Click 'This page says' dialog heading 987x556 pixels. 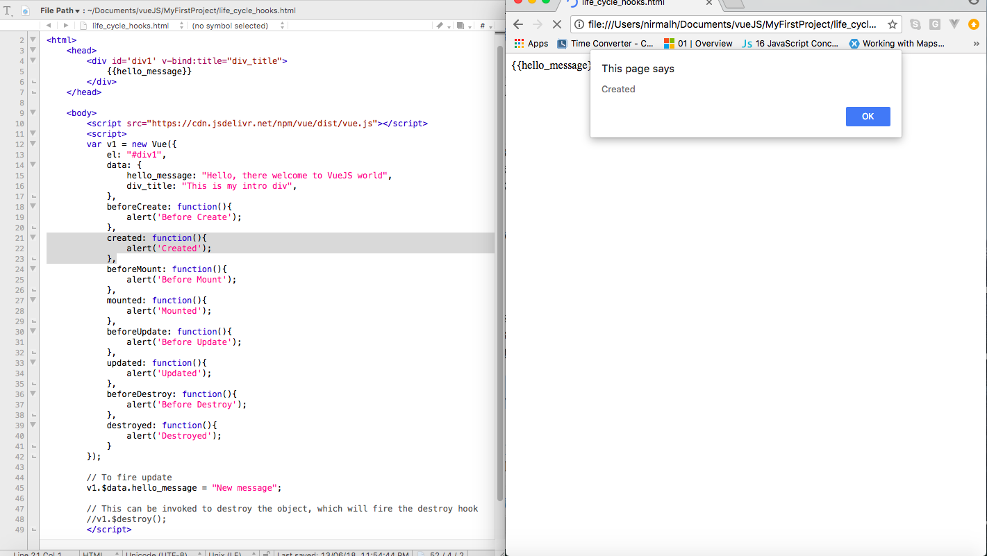point(638,69)
